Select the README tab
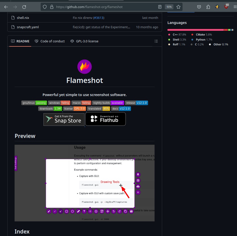The height and width of the screenshot is (236, 237). click(20, 41)
